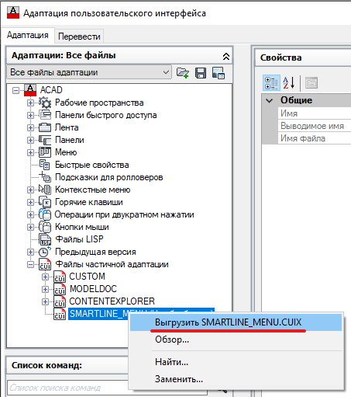The image size is (351, 397).
Task: Choose Выгрузить SMARTLINE_MENU.CUIX from context menu
Action: pos(236,322)
